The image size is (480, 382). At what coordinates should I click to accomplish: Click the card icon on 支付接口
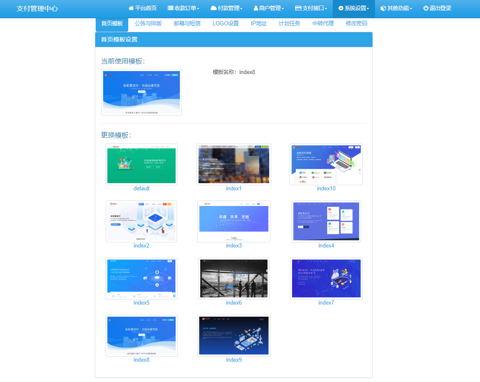tap(298, 8)
